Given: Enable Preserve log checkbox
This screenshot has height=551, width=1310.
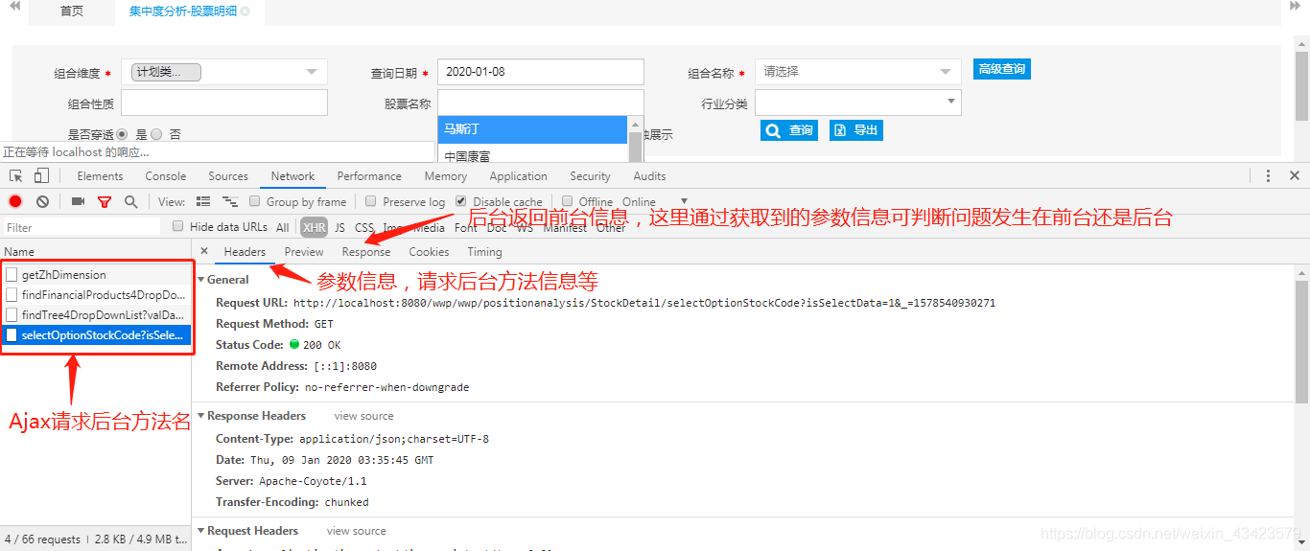Looking at the screenshot, I should (x=370, y=201).
